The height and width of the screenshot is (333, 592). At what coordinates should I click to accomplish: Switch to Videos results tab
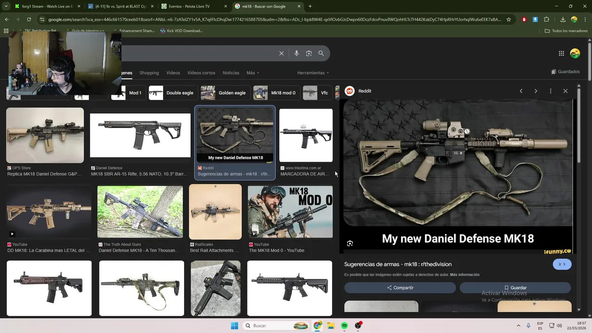click(x=173, y=73)
